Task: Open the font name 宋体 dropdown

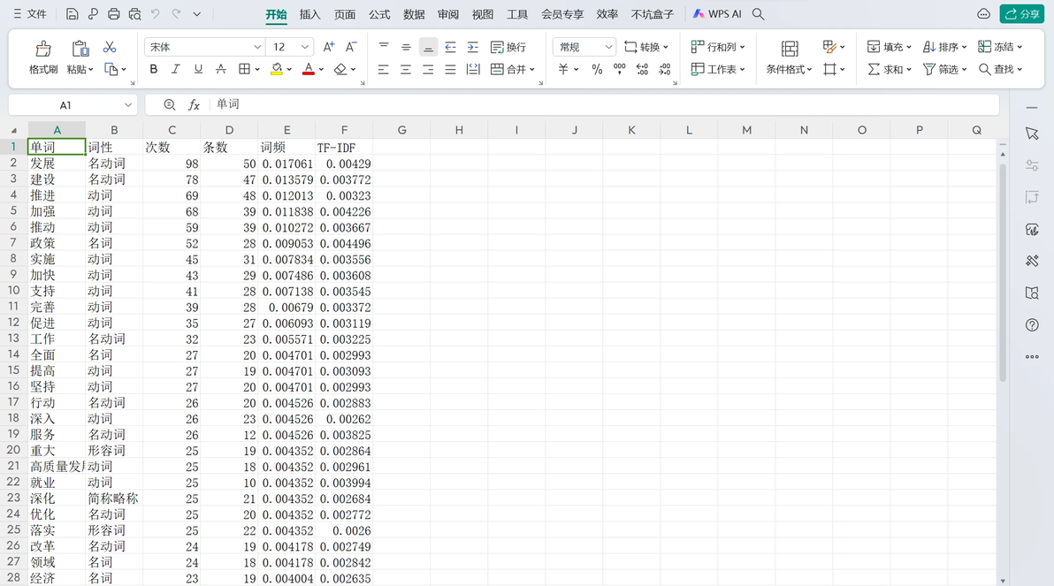Action: click(x=257, y=47)
